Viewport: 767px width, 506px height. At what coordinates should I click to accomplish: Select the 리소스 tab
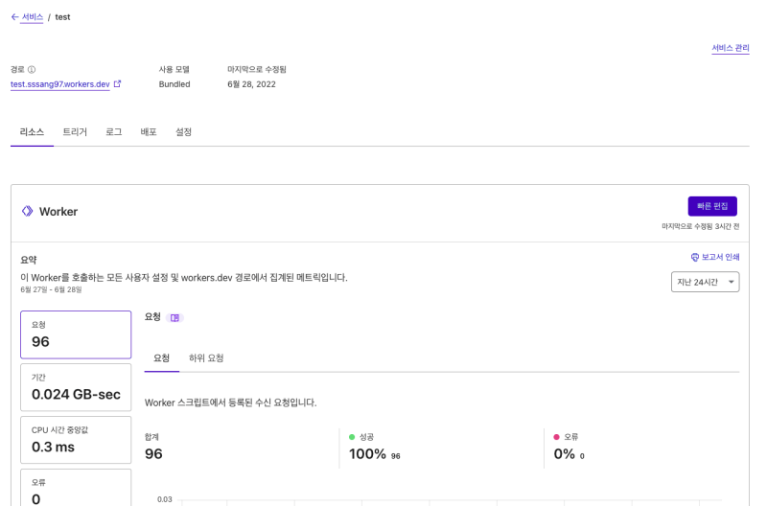coord(32,132)
